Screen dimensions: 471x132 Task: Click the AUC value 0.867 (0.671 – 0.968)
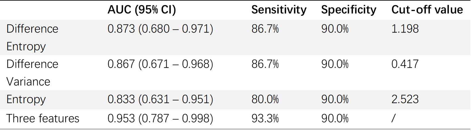(x=160, y=64)
